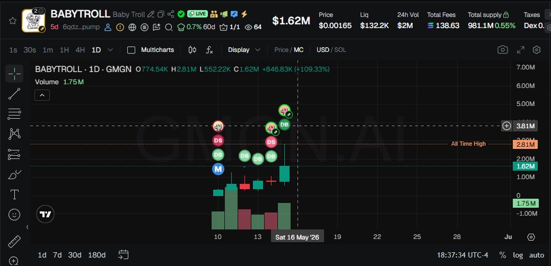
Task: Open price axis settings gear at bottom right
Action: click(531, 237)
